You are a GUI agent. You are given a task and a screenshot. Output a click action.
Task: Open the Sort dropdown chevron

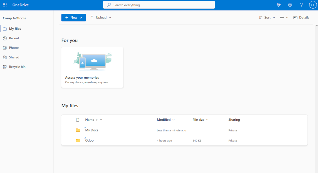(274, 18)
